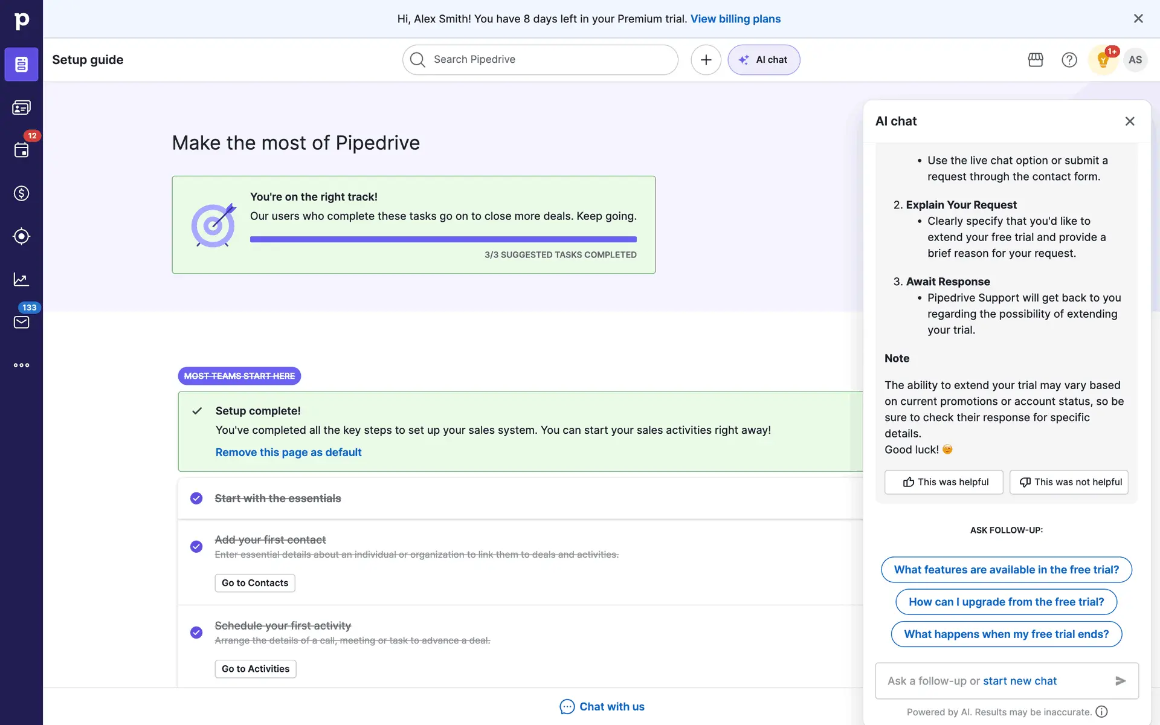Click 'This was helpful' button
The image size is (1160, 725).
click(x=944, y=482)
